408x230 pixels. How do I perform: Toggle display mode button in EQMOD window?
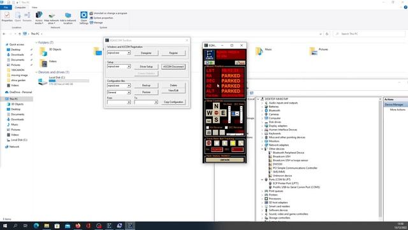pyautogui.click(x=210, y=63)
